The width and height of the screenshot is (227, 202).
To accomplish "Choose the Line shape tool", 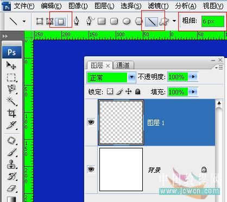I will pyautogui.click(x=152, y=22).
